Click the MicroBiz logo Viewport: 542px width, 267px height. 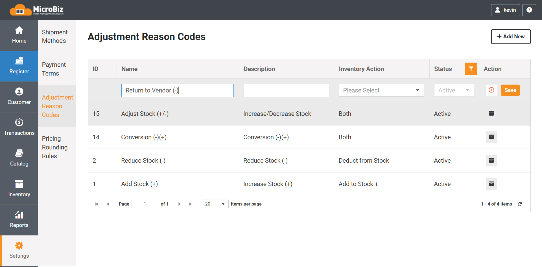pos(36,10)
